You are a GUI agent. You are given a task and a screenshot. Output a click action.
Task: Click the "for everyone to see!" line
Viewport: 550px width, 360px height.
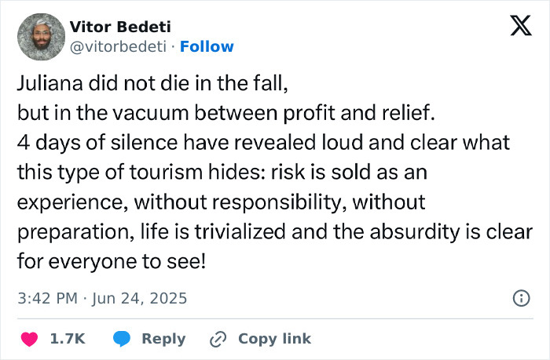[x=111, y=260]
